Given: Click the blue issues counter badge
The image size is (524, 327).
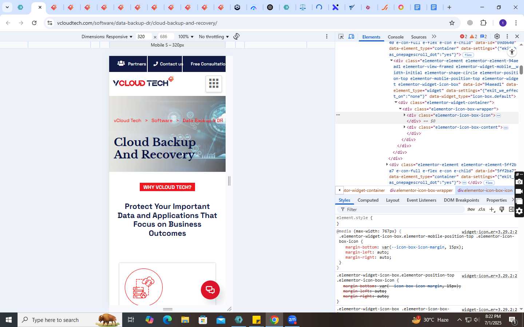Looking at the screenshot, I should (484, 36).
